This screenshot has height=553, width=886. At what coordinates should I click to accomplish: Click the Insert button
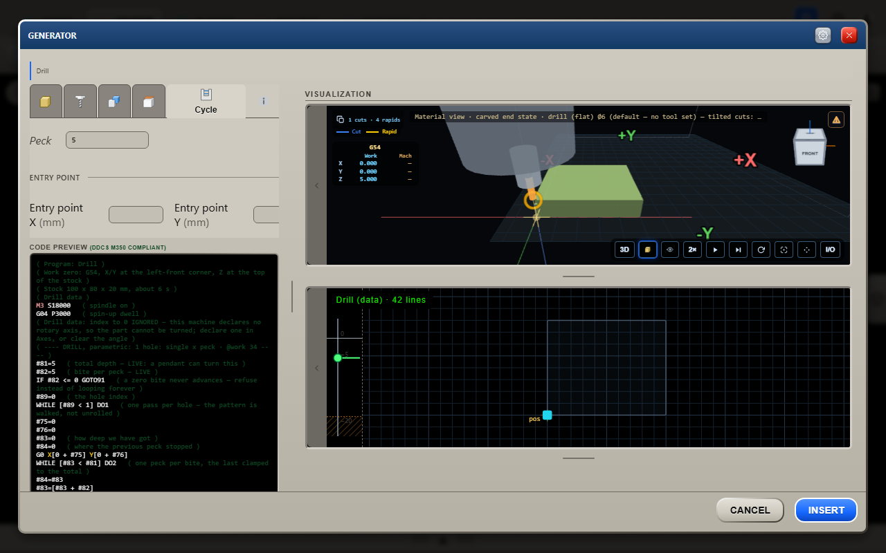[826, 510]
